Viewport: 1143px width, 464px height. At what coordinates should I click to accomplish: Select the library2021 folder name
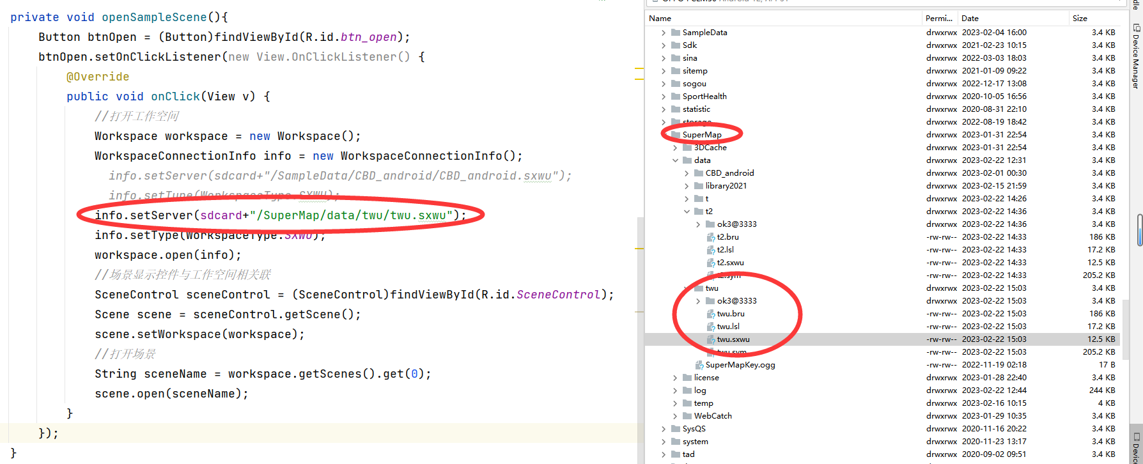pyautogui.click(x=726, y=185)
